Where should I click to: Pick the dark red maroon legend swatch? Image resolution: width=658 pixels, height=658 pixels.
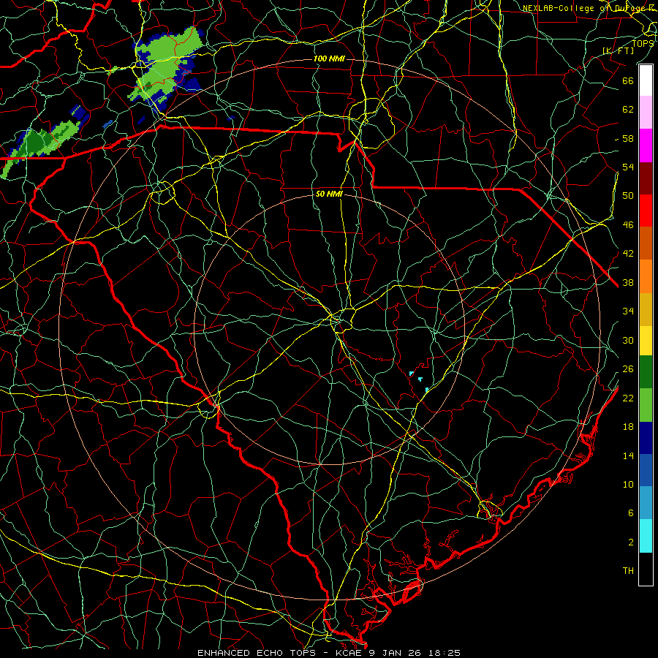point(646,178)
